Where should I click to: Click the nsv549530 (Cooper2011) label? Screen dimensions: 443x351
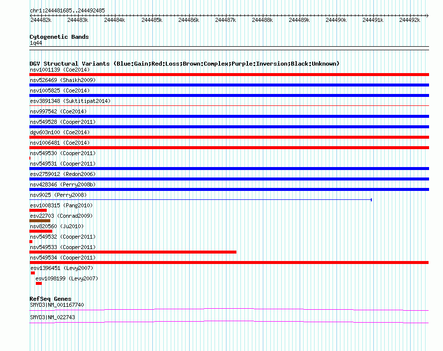63,153
